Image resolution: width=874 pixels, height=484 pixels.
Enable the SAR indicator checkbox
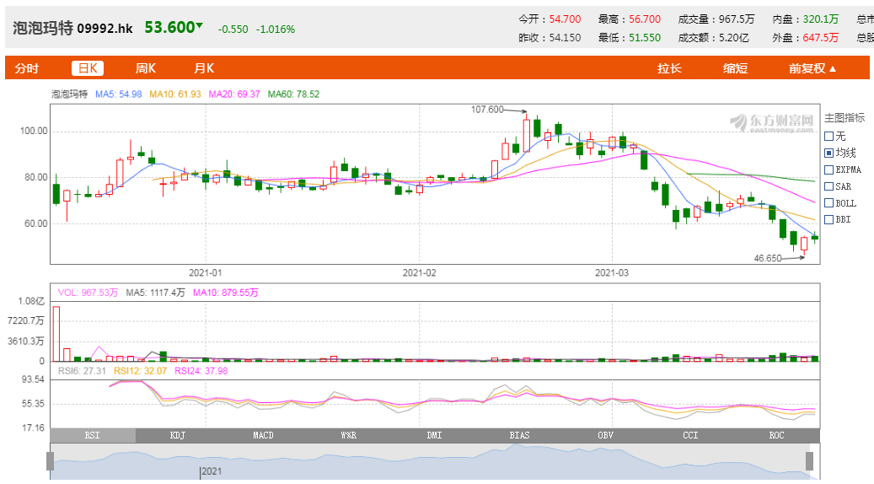coord(828,186)
